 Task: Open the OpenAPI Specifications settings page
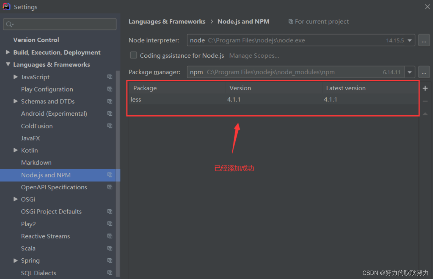pos(54,187)
